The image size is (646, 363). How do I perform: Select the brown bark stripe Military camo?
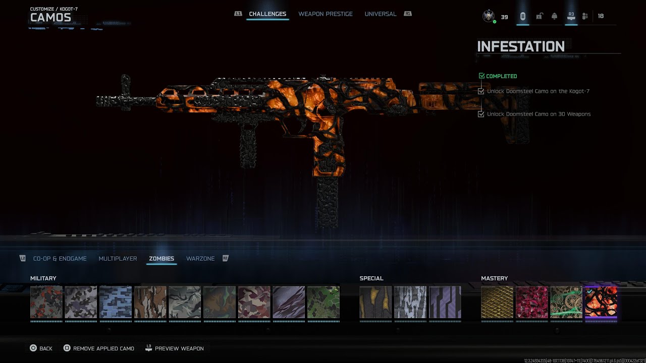click(x=150, y=302)
